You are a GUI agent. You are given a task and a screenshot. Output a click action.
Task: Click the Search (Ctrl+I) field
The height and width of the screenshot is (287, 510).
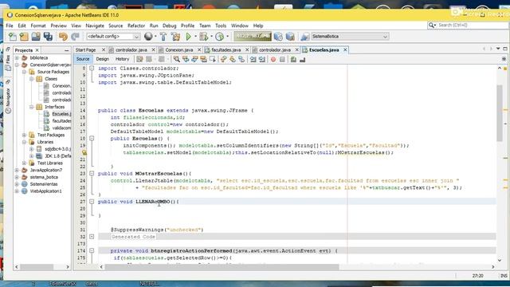[469, 25]
